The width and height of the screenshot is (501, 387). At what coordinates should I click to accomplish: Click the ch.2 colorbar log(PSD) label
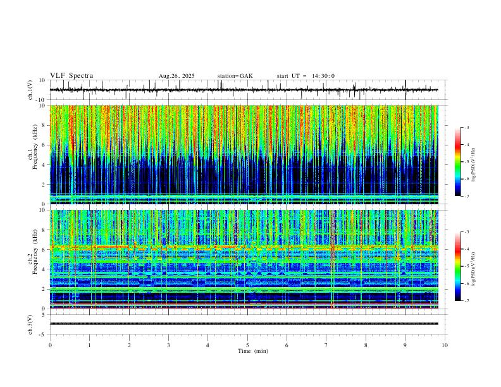474,269
